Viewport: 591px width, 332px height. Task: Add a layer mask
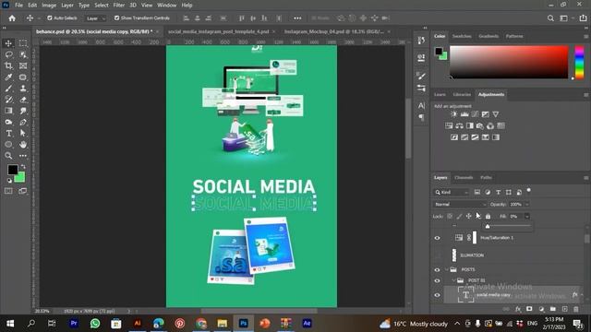(x=529, y=309)
